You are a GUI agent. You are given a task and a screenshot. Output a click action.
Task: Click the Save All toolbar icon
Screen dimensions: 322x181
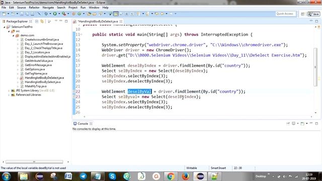[27, 14]
